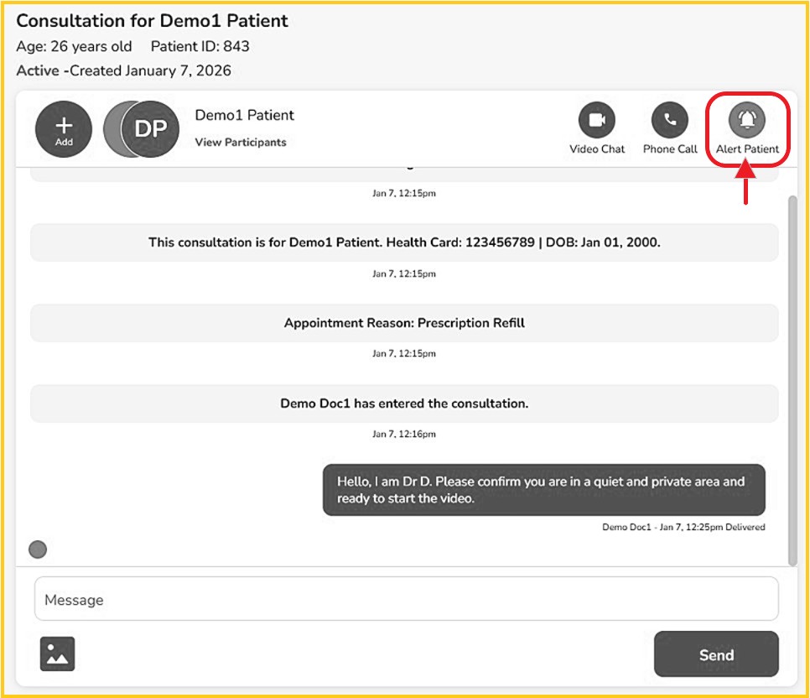
Task: Click the Appointment Reason: Prescription Refill message
Action: click(404, 323)
